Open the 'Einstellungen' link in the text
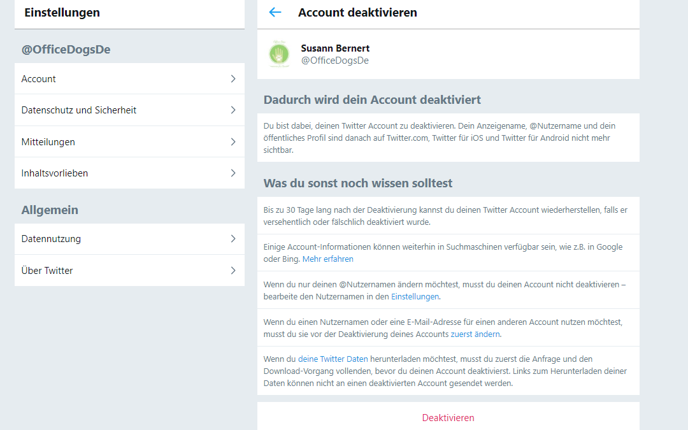This screenshot has height=430, width=688. tap(415, 297)
